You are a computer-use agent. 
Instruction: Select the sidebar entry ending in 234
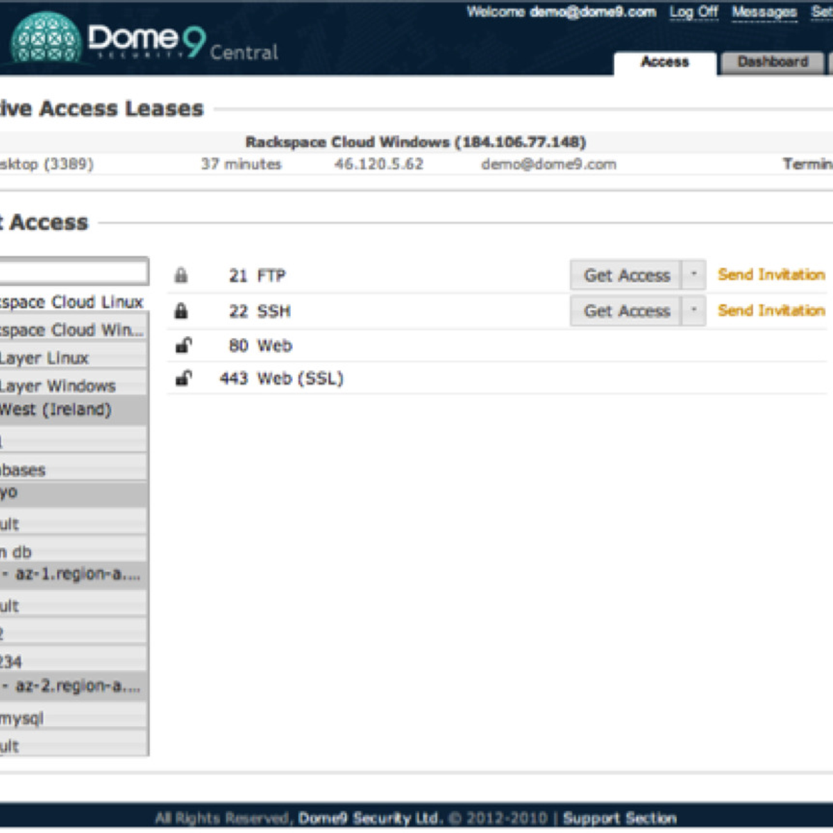[x=73, y=662]
